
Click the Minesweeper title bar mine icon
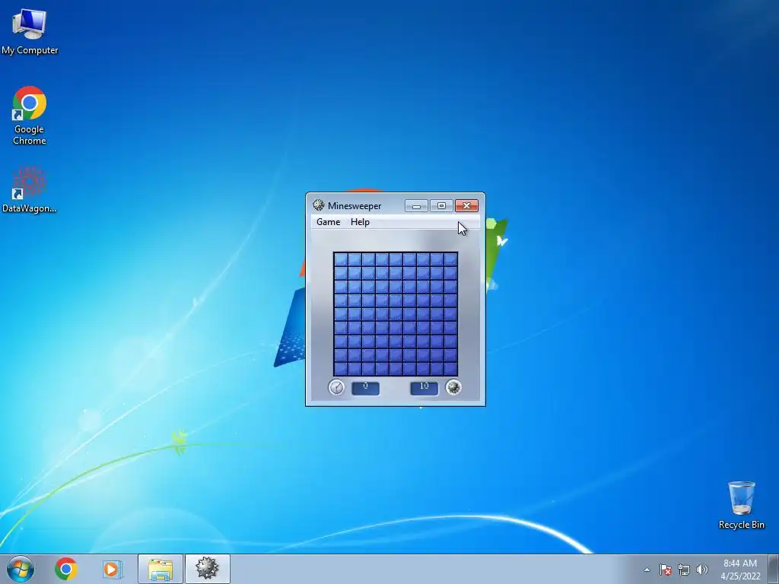pyautogui.click(x=319, y=205)
